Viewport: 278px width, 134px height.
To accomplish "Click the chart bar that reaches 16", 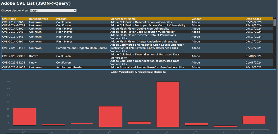I will point(25,117).
